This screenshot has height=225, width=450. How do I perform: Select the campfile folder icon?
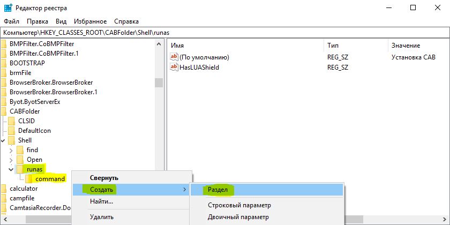coord(3,198)
